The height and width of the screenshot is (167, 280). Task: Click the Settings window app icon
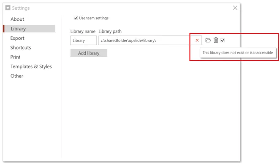point(8,8)
